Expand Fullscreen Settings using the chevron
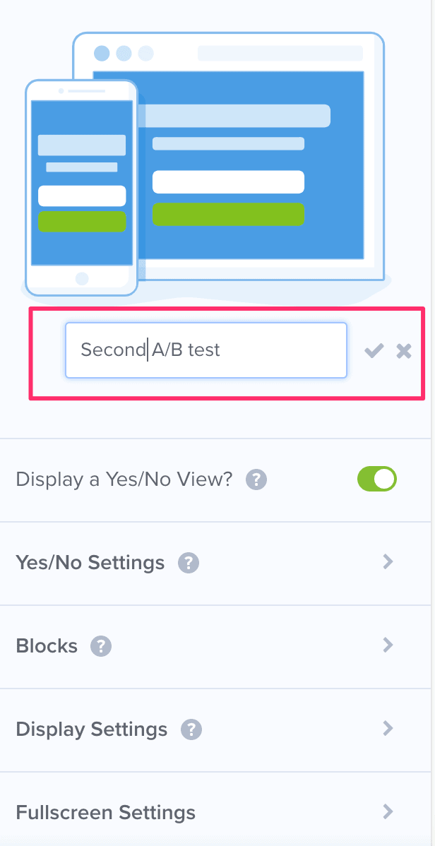The width and height of the screenshot is (435, 846). pyautogui.click(x=387, y=812)
